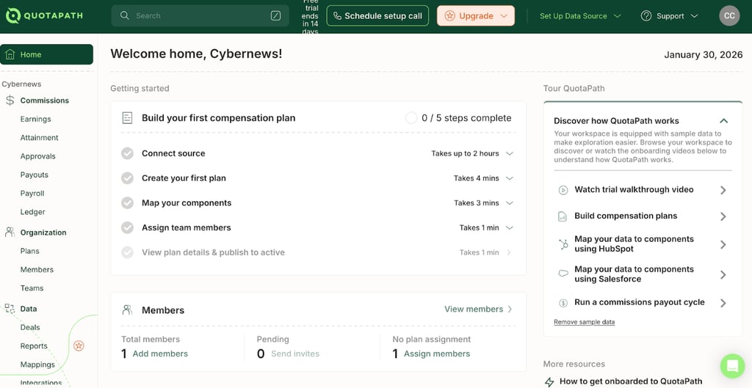
Task: Open Plans in the sidebar
Action: [x=29, y=251]
